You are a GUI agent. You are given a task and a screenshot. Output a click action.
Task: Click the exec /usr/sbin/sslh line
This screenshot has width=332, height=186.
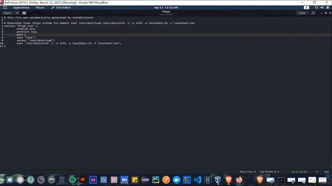click(69, 43)
